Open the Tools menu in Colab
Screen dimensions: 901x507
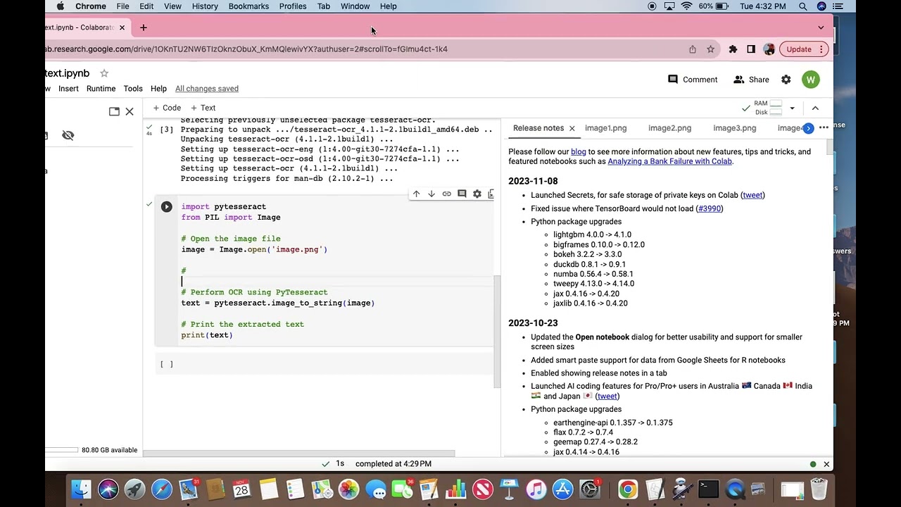click(x=133, y=89)
